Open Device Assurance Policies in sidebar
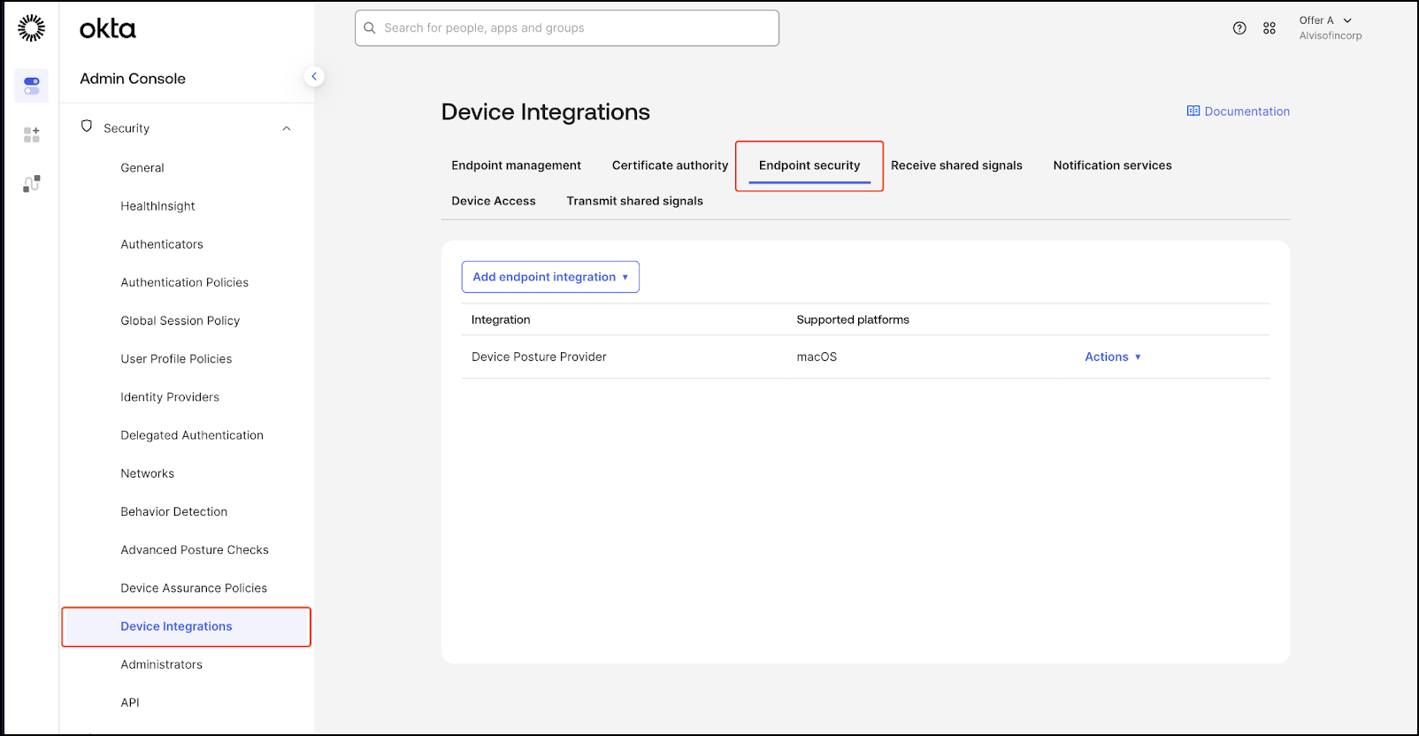 tap(194, 588)
